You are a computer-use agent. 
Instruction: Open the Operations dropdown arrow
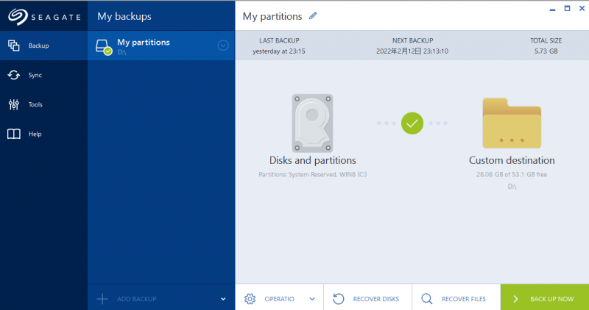point(312,299)
